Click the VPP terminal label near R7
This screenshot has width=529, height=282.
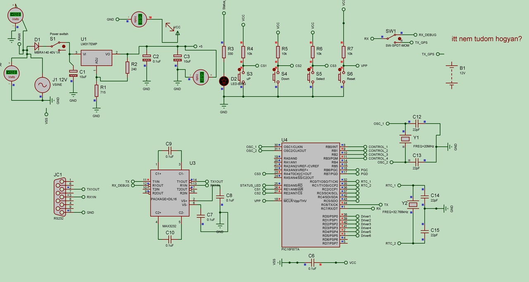(364, 66)
